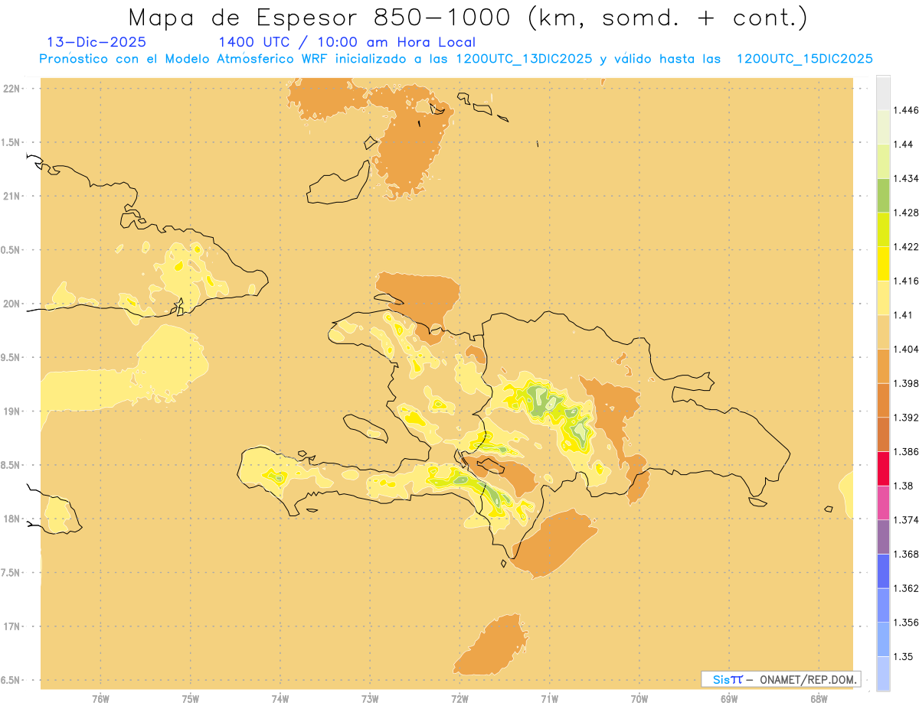Click the 1.428 colorbar value
The width and height of the screenshot is (919, 709).
coord(906,213)
